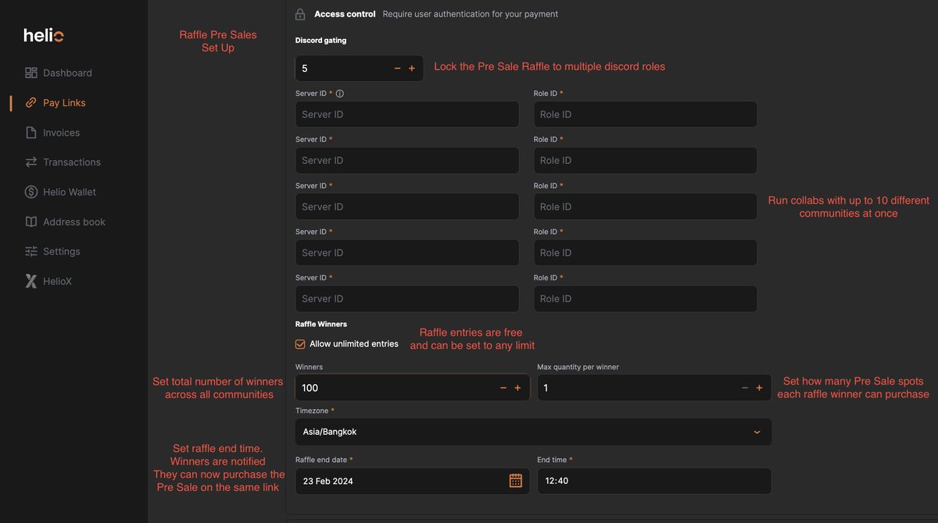Click the Discord gating section label
The image size is (938, 523).
click(x=320, y=40)
